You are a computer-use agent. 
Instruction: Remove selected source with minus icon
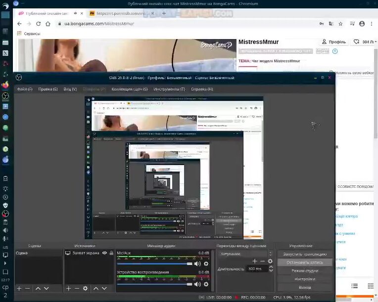click(77, 288)
